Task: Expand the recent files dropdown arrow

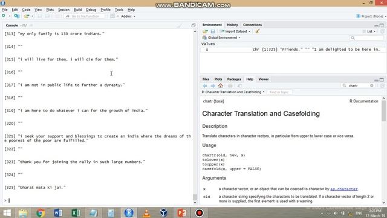Action: (x=32, y=16)
